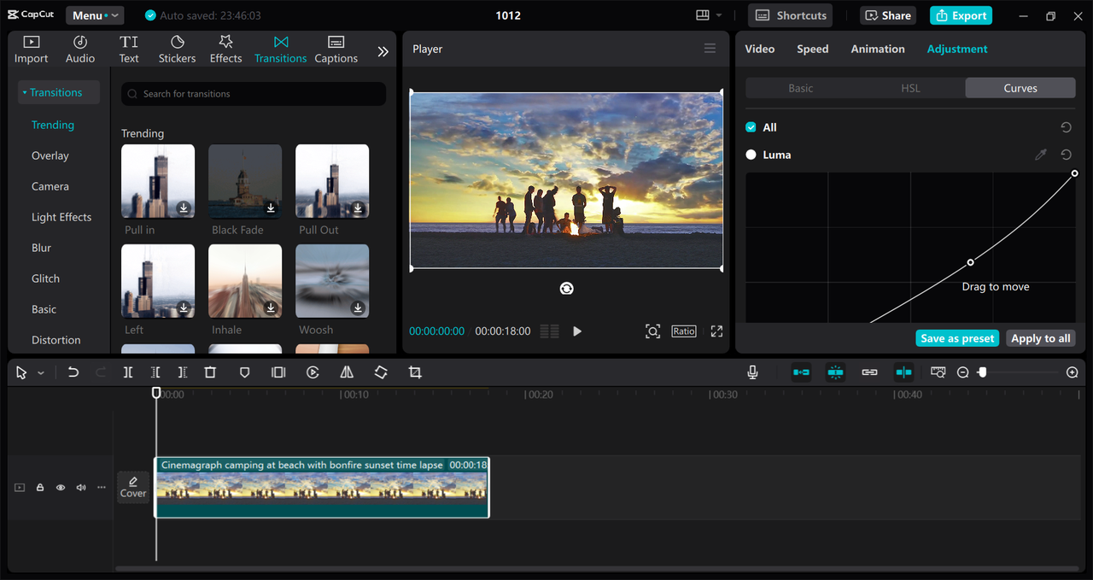Select the Curves sub-tab
Screen dimensions: 1093x580
pyautogui.click(x=1020, y=88)
